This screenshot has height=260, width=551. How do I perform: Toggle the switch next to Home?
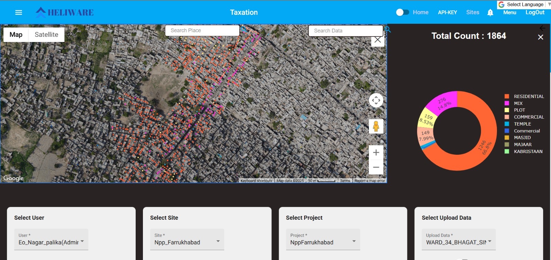point(403,12)
